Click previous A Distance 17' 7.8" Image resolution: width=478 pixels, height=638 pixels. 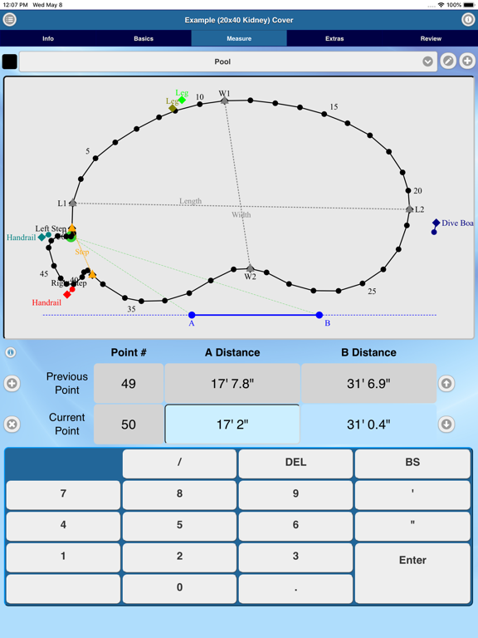[232, 383]
